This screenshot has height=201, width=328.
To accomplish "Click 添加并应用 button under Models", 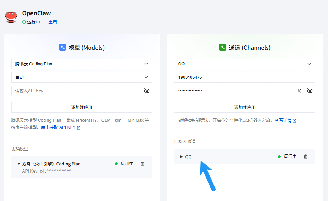I will (82, 107).
